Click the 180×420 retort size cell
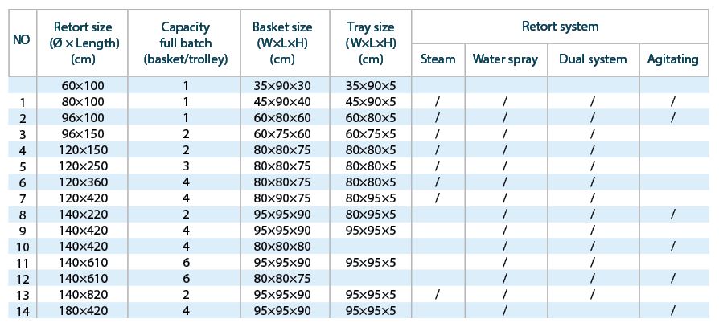Image resolution: width=719 pixels, height=327 pixels. tap(83, 311)
